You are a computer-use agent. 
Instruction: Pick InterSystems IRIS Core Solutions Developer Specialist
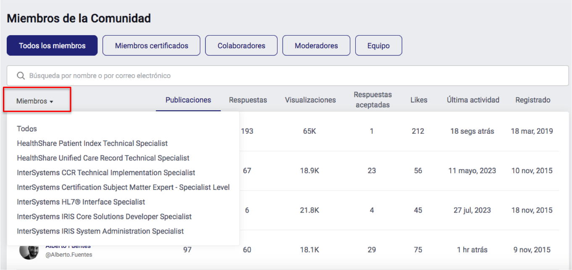coord(104,217)
